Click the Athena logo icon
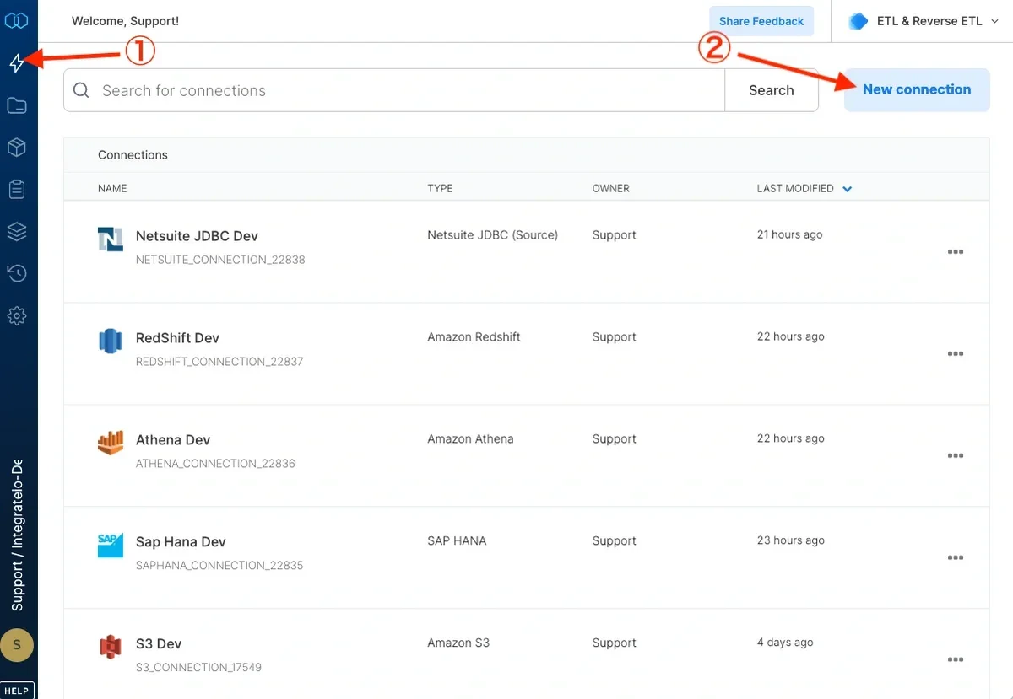Image resolution: width=1013 pixels, height=699 pixels. (x=111, y=444)
